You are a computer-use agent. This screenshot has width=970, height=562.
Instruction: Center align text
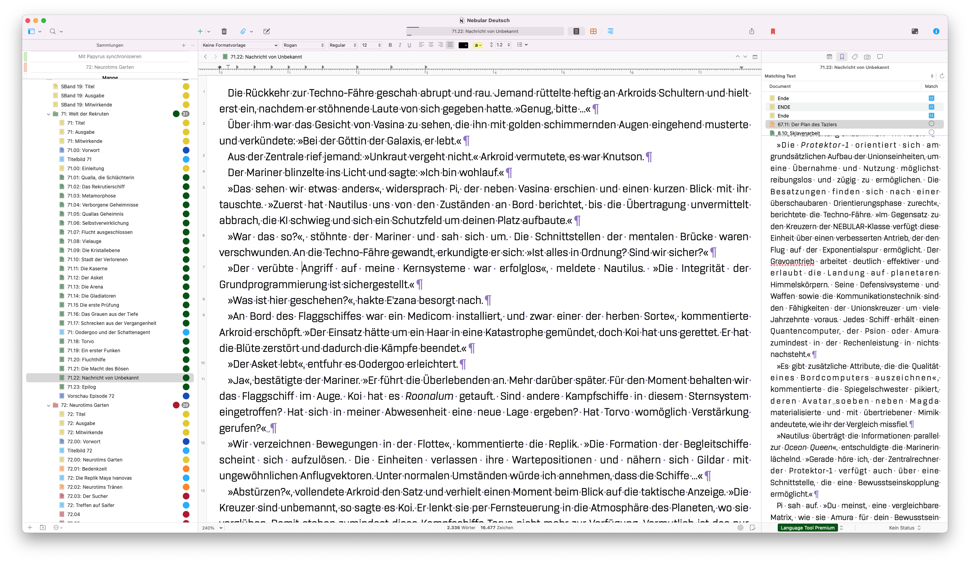(431, 45)
